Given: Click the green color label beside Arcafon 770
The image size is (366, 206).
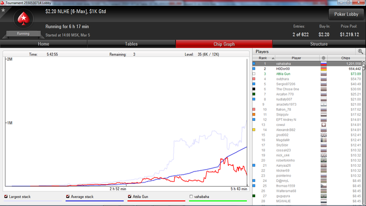Looking at the screenshot, I should point(254,94).
